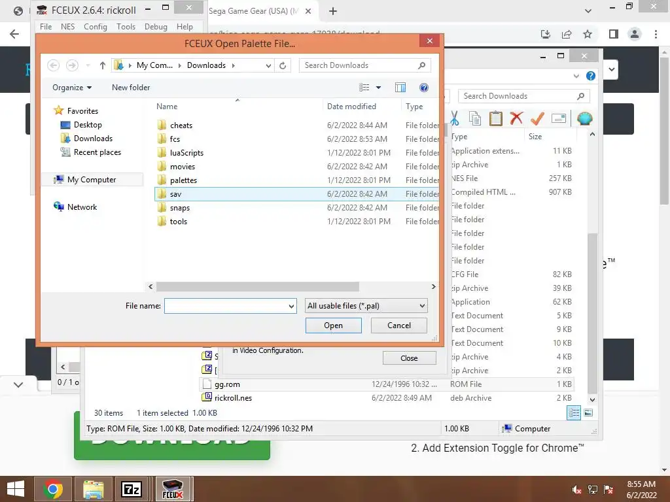Bookmark this page star icon
Image resolution: width=670 pixels, height=502 pixels.
[x=588, y=34]
